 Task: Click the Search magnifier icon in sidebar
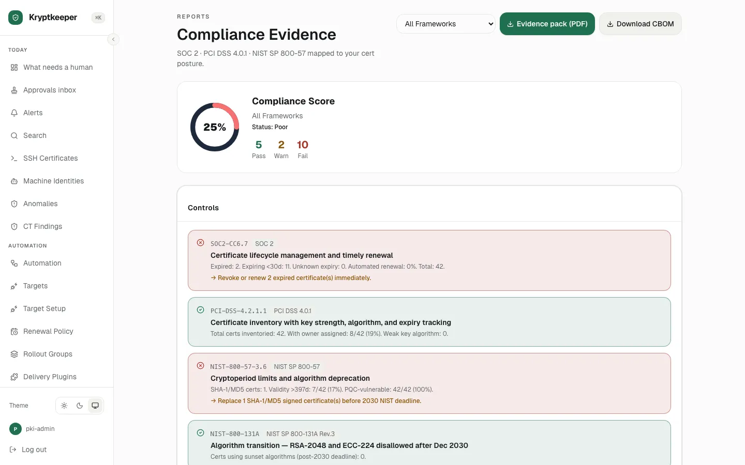[x=14, y=135]
